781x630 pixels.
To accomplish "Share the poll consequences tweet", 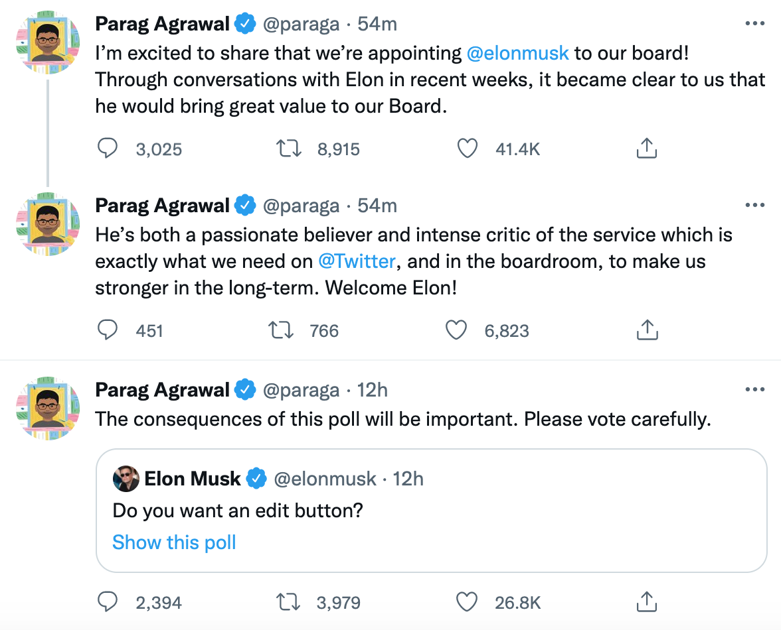I will (x=646, y=602).
